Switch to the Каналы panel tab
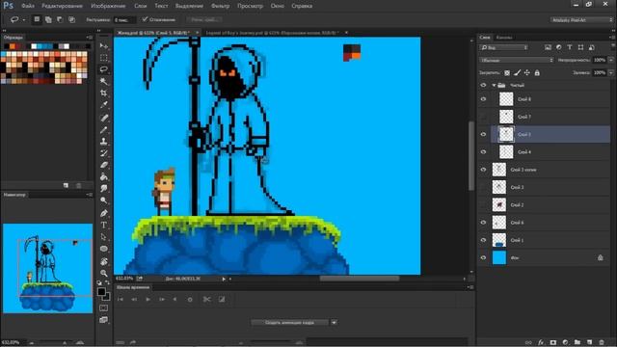Screen dimensions: 617x347 [504, 38]
